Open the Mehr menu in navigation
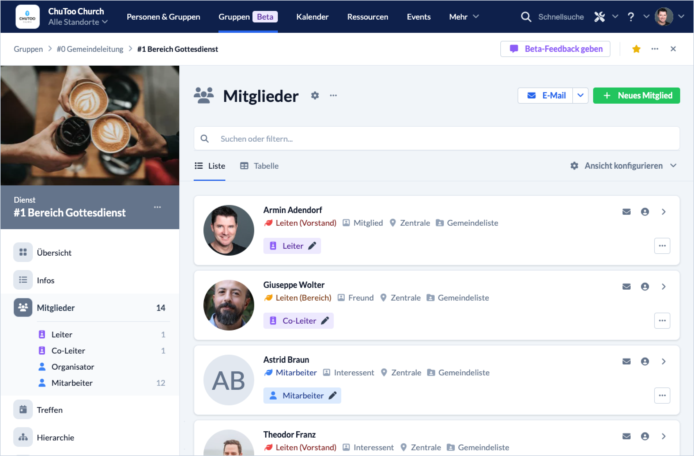The width and height of the screenshot is (694, 456). pyautogui.click(x=464, y=17)
